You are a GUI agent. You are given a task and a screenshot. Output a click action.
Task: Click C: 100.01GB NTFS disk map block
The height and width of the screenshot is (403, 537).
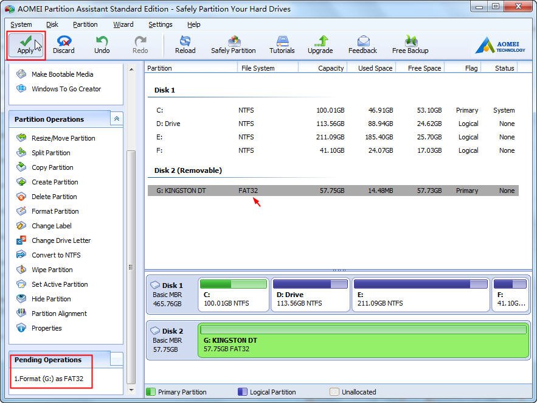click(x=234, y=295)
